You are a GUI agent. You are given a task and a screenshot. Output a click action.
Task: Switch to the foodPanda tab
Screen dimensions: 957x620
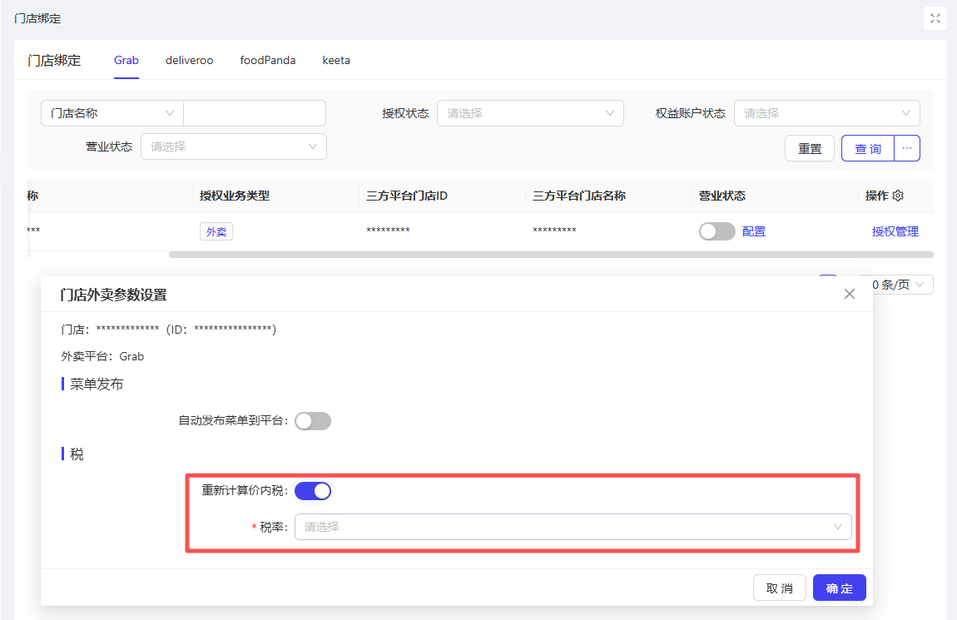(x=268, y=61)
